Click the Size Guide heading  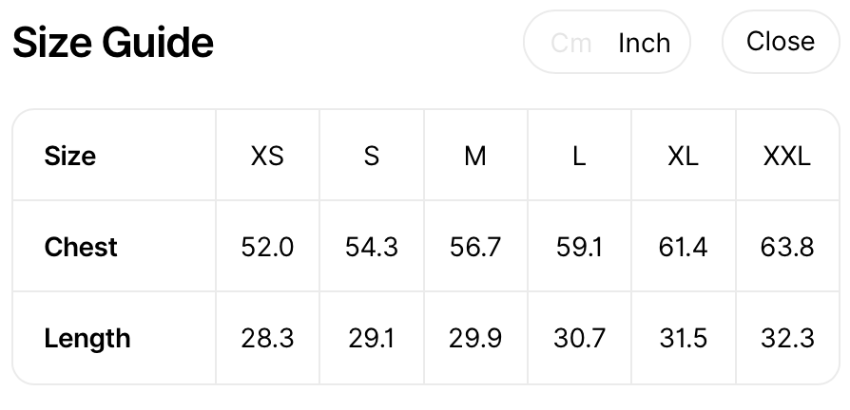click(113, 43)
